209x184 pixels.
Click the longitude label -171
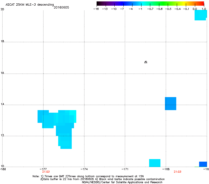(x=125, y=169)
